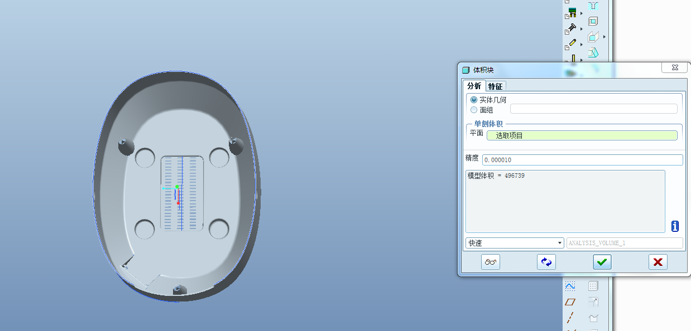Click the 精度 value field

[583, 160]
